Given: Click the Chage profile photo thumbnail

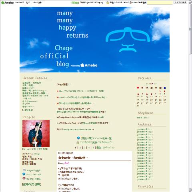Looking at the screenshot, I should (36, 134).
